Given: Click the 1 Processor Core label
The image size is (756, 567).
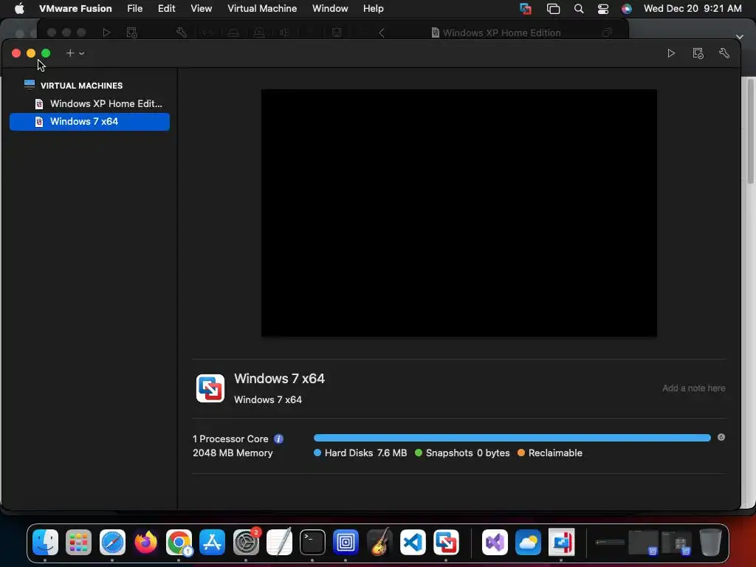Looking at the screenshot, I should (x=230, y=439).
